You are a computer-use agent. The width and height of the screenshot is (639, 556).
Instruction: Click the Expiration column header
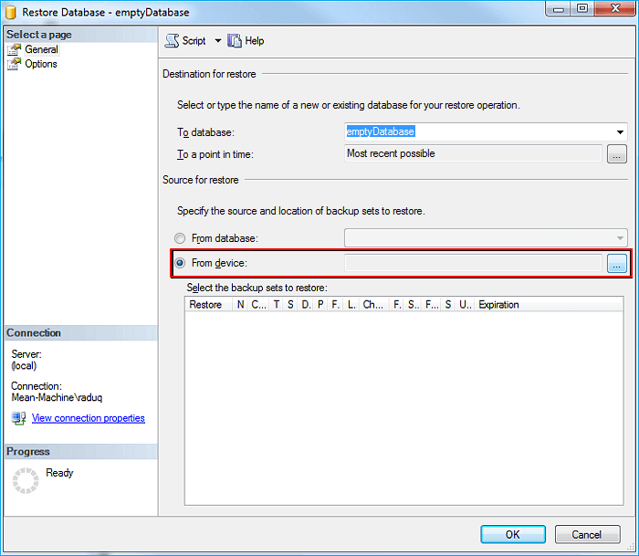549,305
